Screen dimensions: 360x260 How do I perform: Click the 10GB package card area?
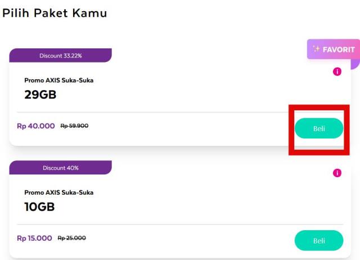(180, 209)
